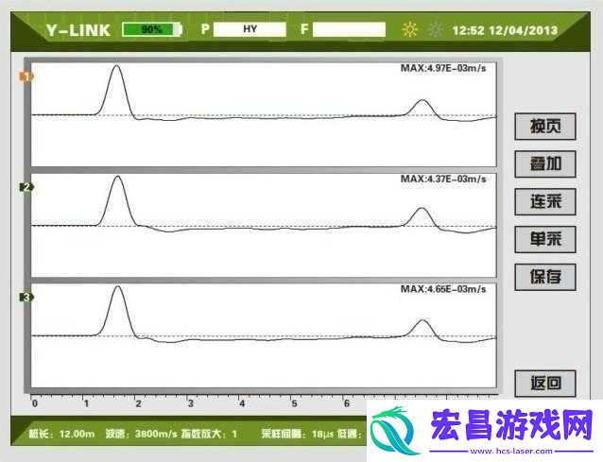This screenshot has height=462, width=603.
Task: Click the axis tick labeled 0
Action: [35, 403]
